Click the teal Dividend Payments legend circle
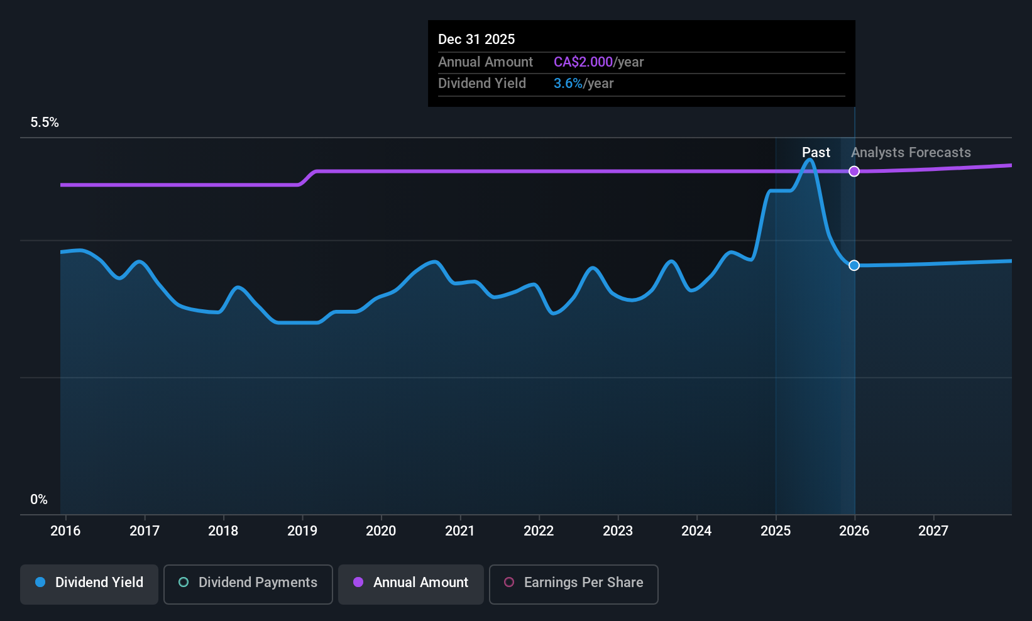 click(184, 582)
